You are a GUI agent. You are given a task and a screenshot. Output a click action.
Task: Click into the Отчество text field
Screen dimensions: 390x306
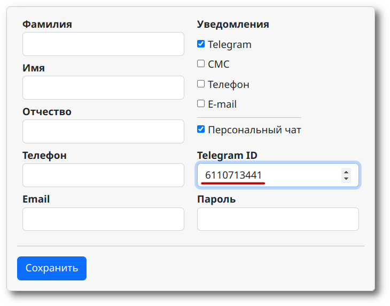tap(103, 131)
